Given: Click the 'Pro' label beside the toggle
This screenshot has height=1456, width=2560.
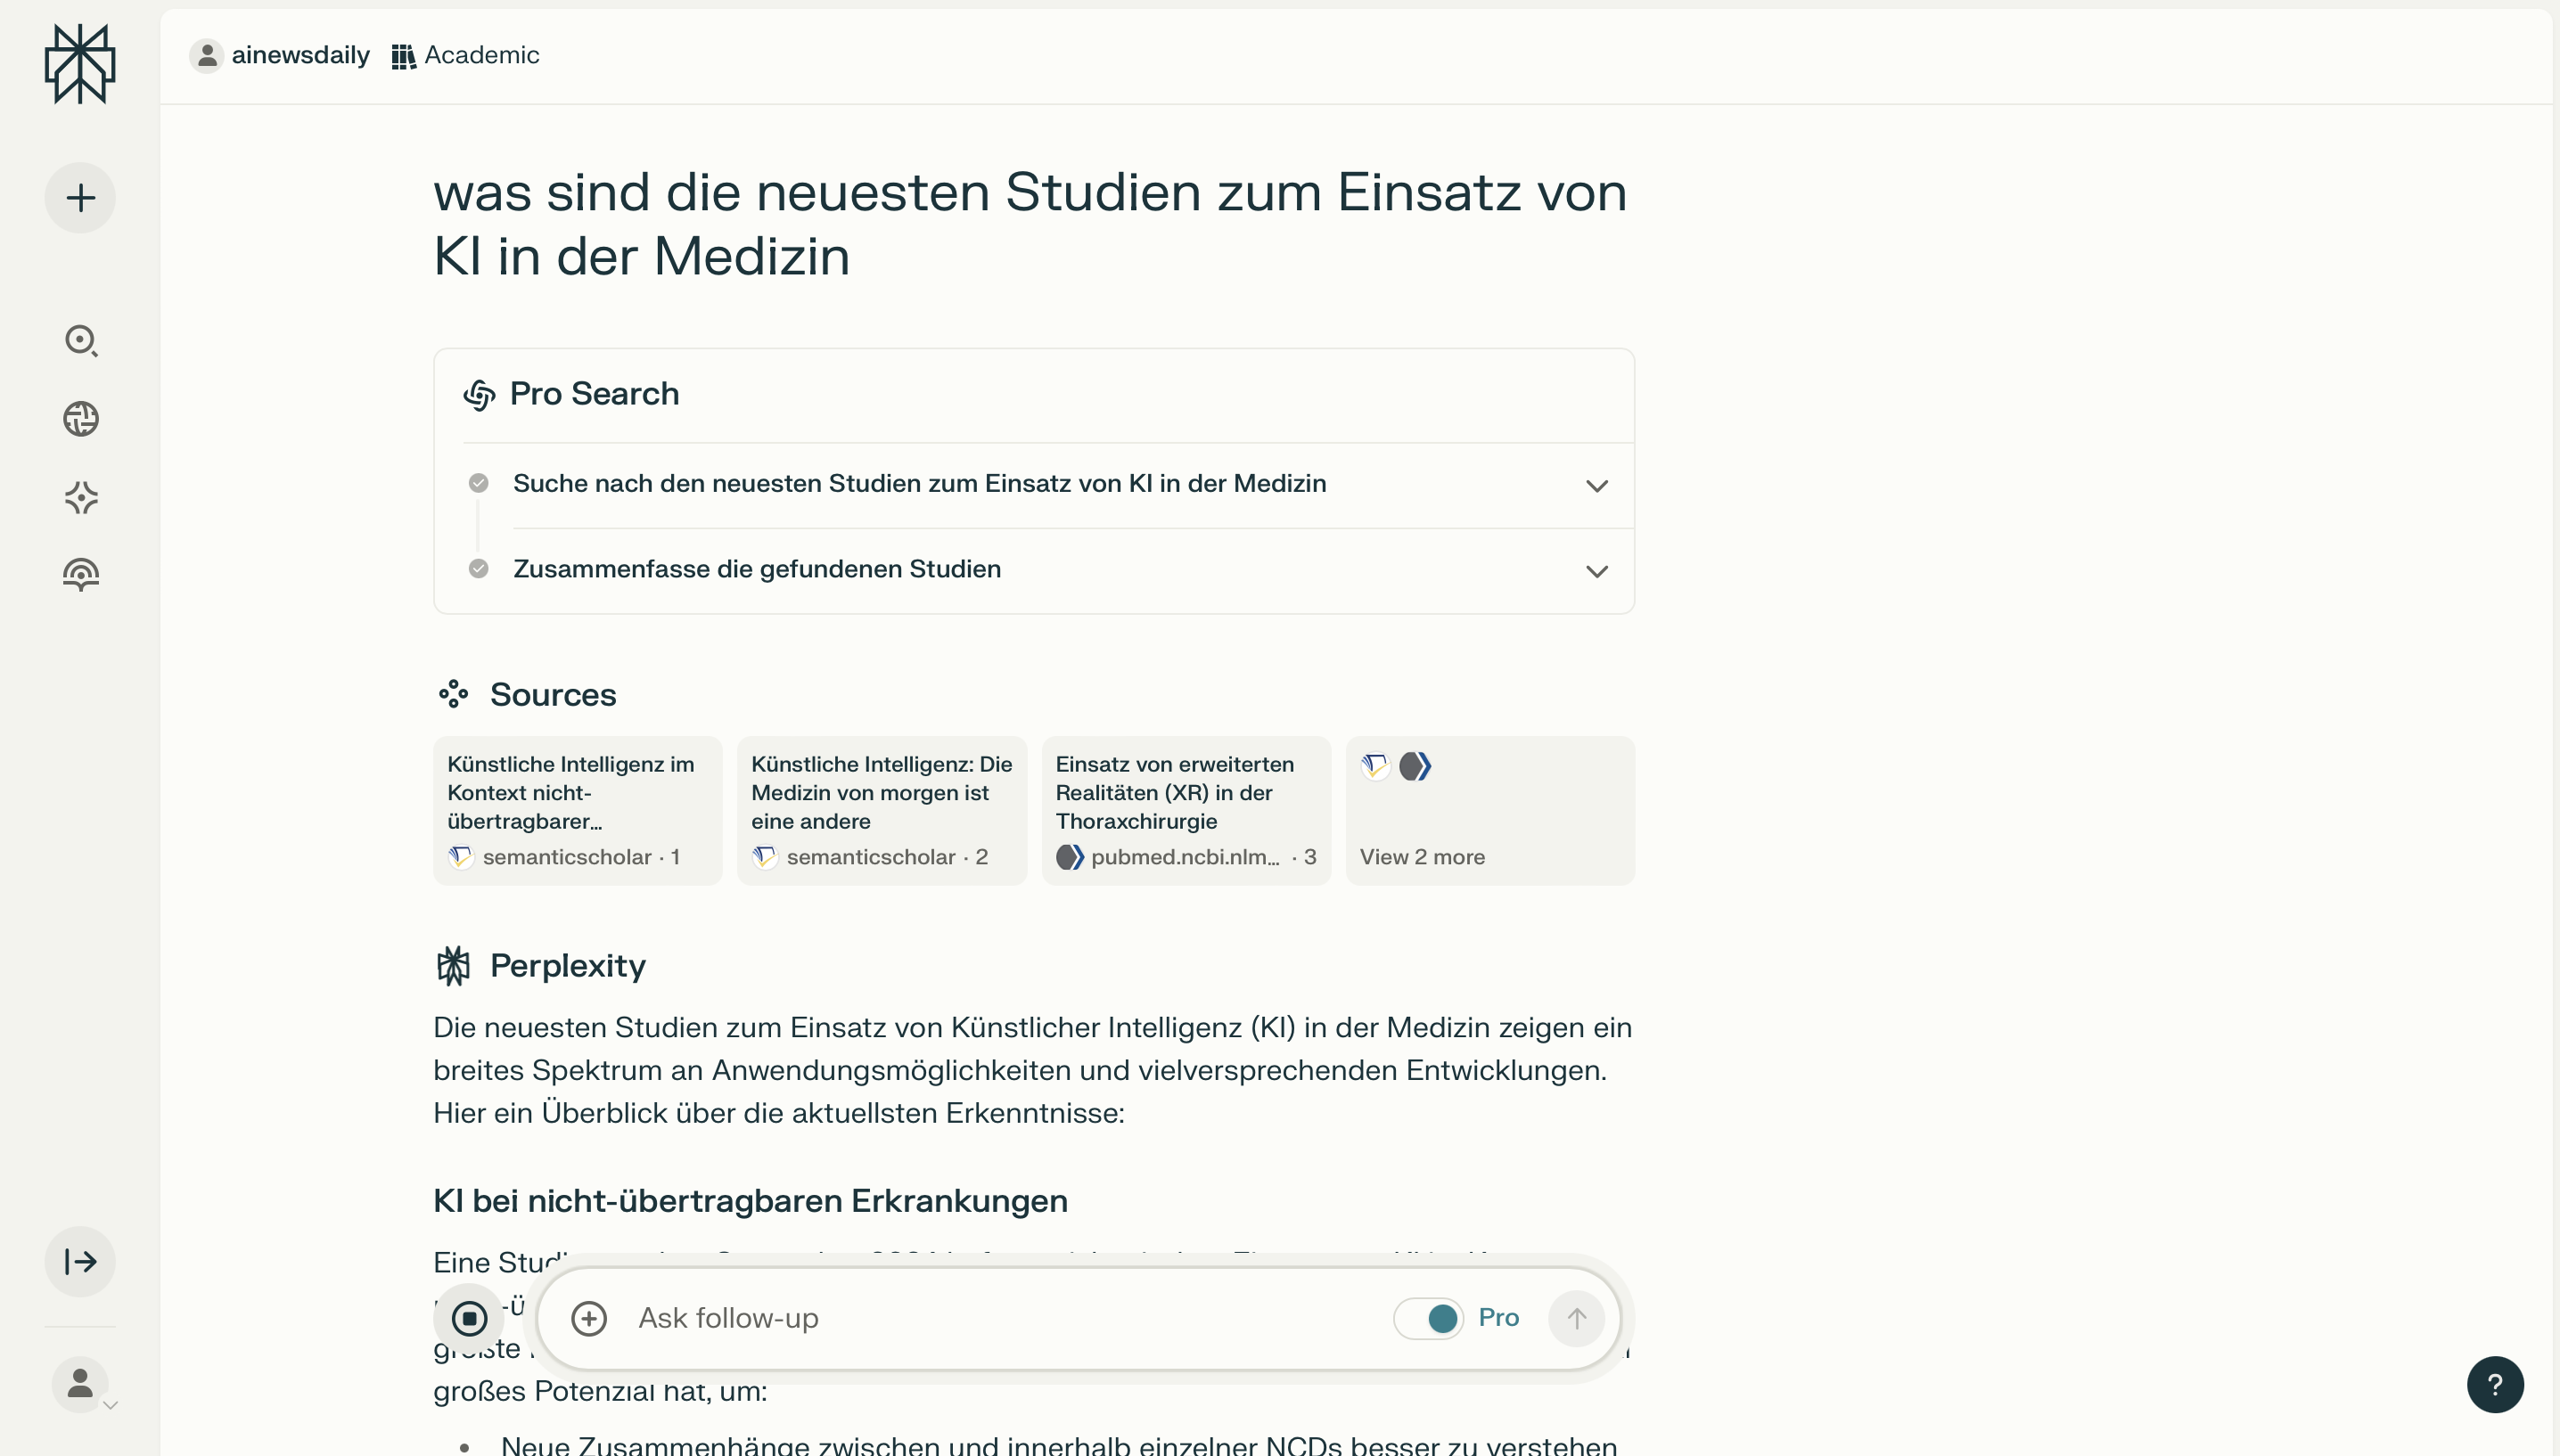Looking at the screenshot, I should pyautogui.click(x=1498, y=1318).
